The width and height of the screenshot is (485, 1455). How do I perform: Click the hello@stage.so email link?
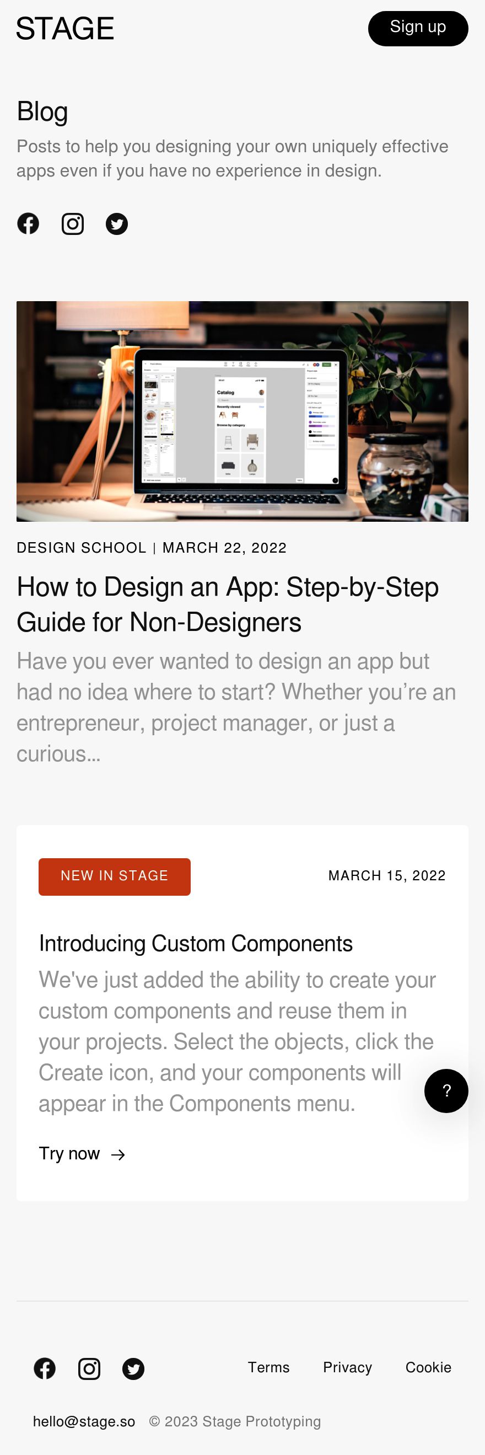pos(84,1421)
